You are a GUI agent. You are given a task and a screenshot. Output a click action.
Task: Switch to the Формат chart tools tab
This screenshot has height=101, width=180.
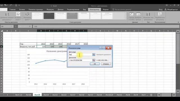coord(106,10)
